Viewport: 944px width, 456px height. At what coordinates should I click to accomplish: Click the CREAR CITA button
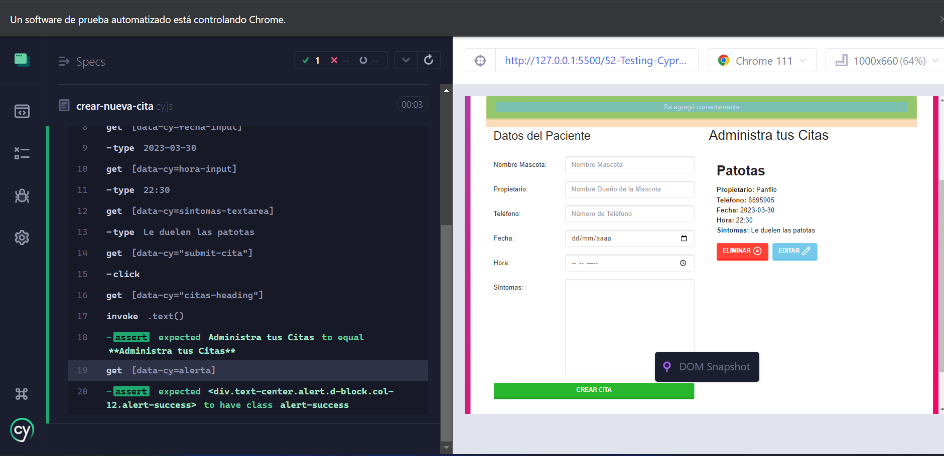point(593,390)
